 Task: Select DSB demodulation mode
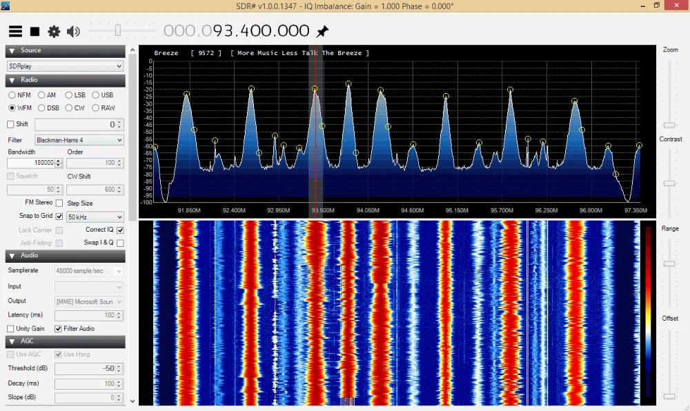41,108
